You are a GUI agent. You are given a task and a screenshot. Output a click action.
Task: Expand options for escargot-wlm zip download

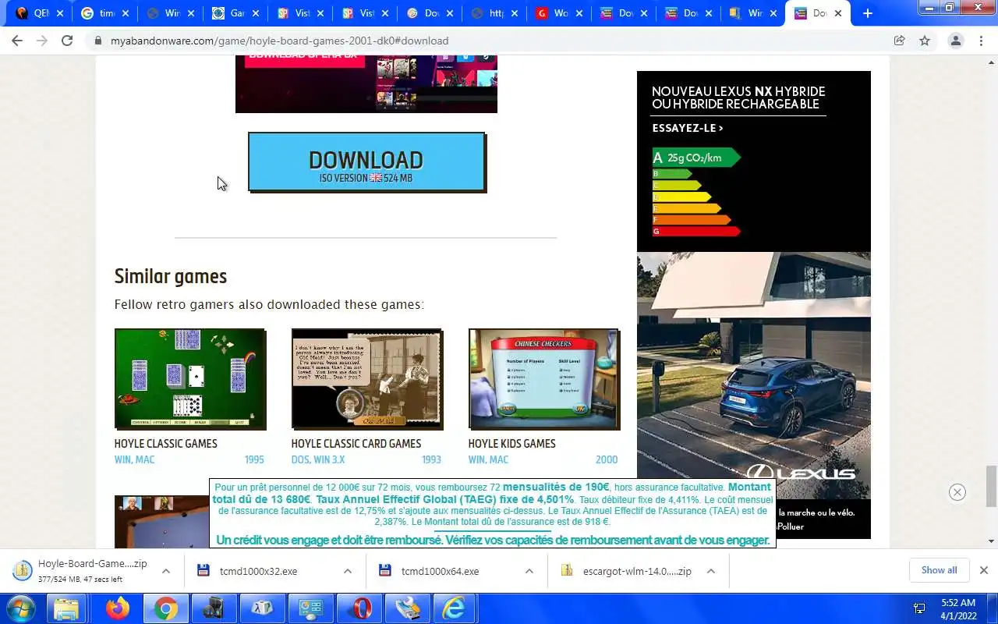pyautogui.click(x=711, y=571)
